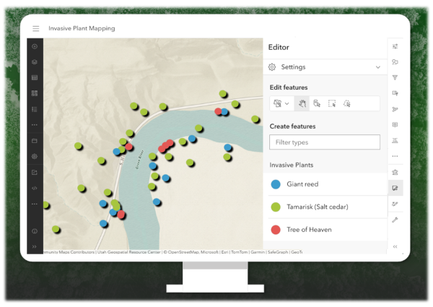This screenshot has width=433, height=307.
Task: Click the Invasive Plant Mapping title
Action: (82, 28)
